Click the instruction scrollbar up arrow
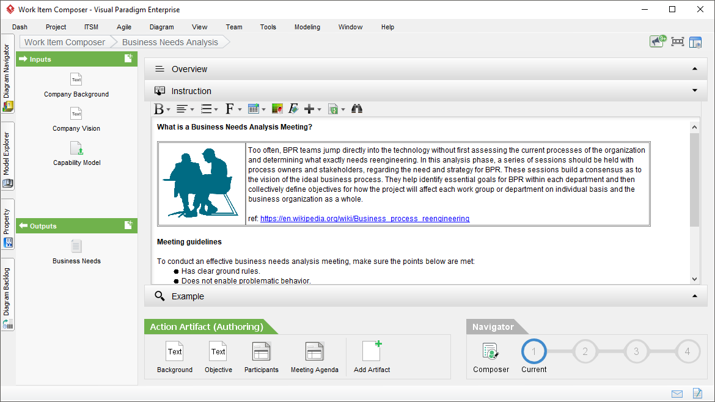Screen dimensions: 715x402 coord(694,127)
